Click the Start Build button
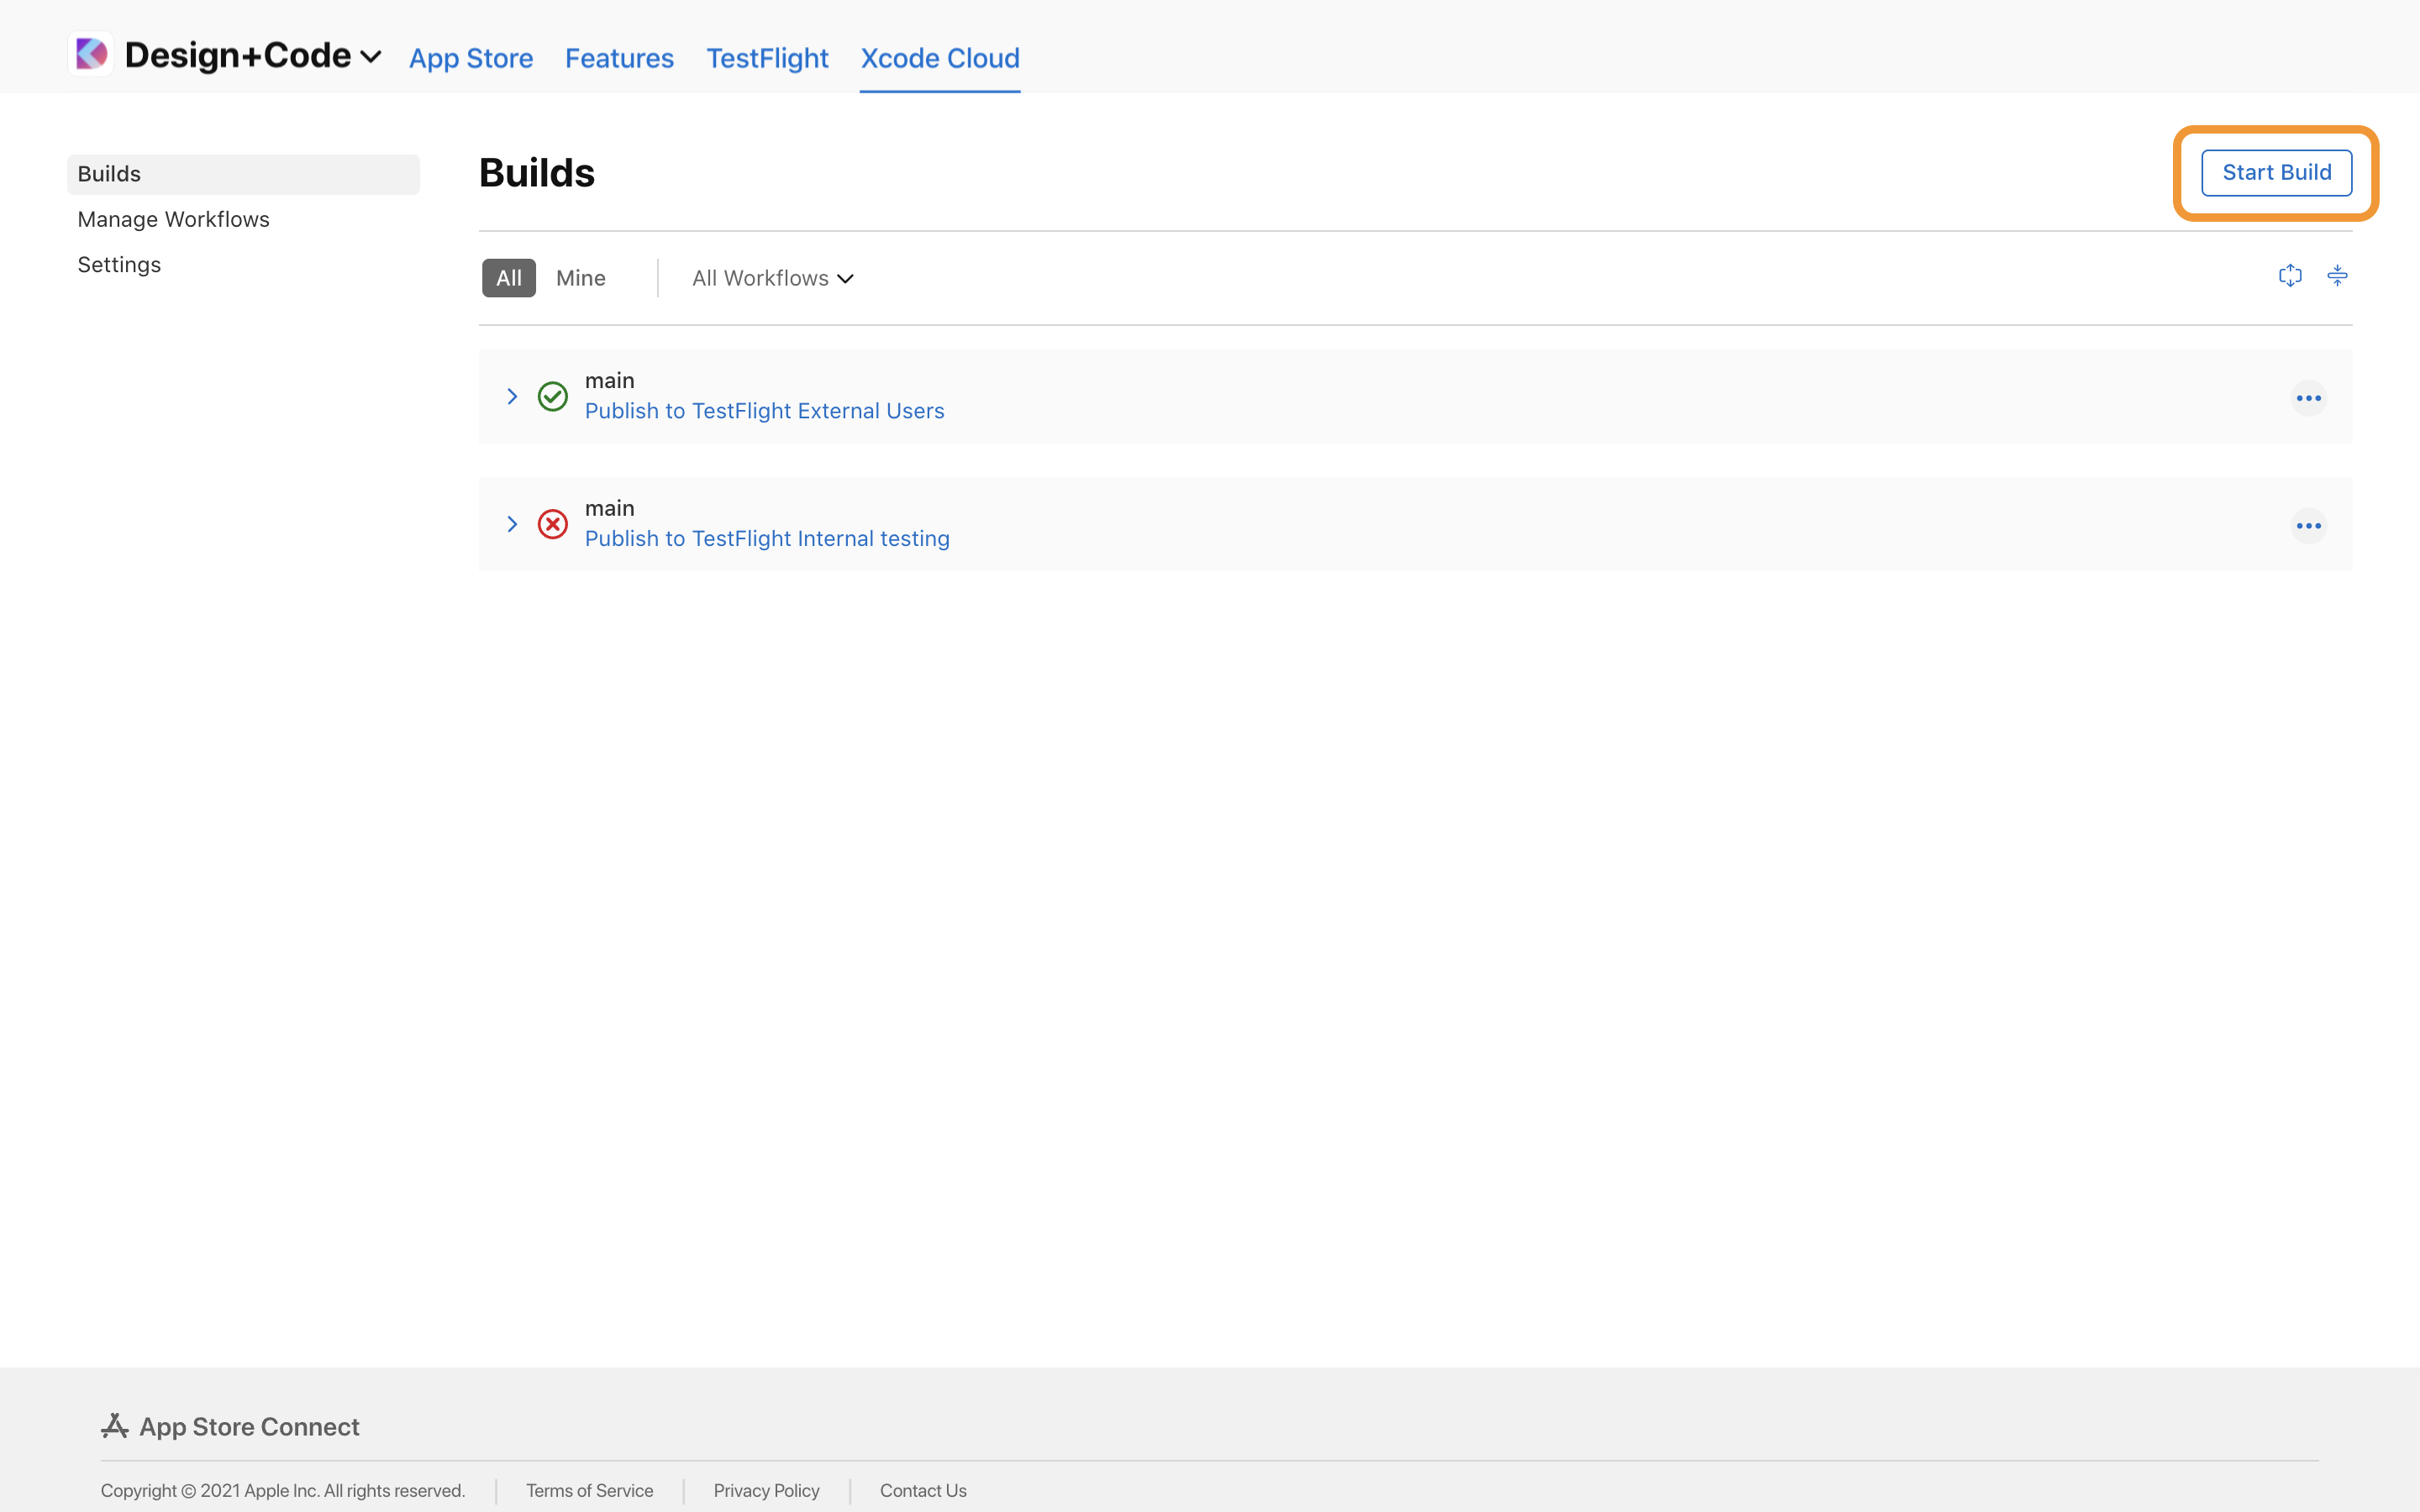 2276,172
